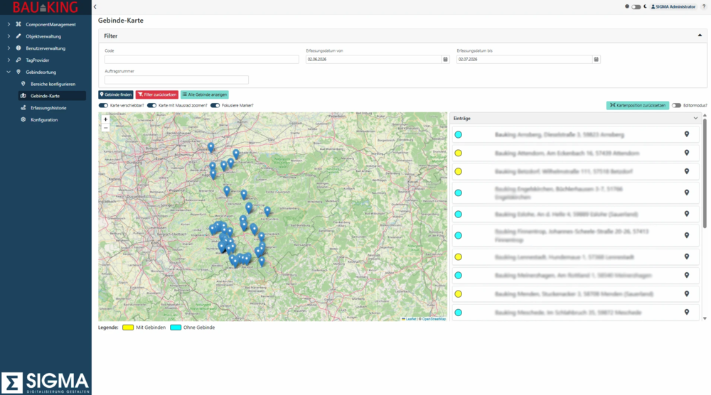This screenshot has width=711, height=395.
Task: Click the Erfassungsdatum bis date field
Action: tap(525, 60)
